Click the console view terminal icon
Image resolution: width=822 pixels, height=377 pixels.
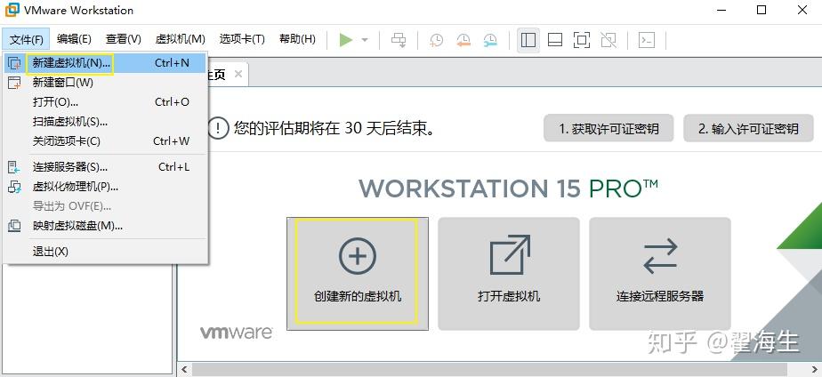click(x=647, y=40)
